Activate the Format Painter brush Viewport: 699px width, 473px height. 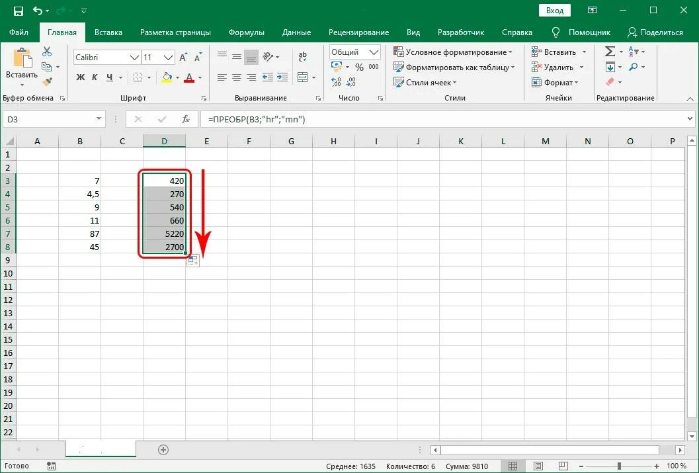point(47,82)
